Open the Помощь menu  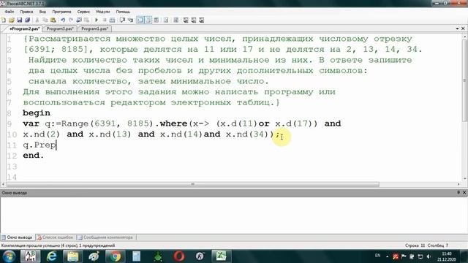[123, 12]
